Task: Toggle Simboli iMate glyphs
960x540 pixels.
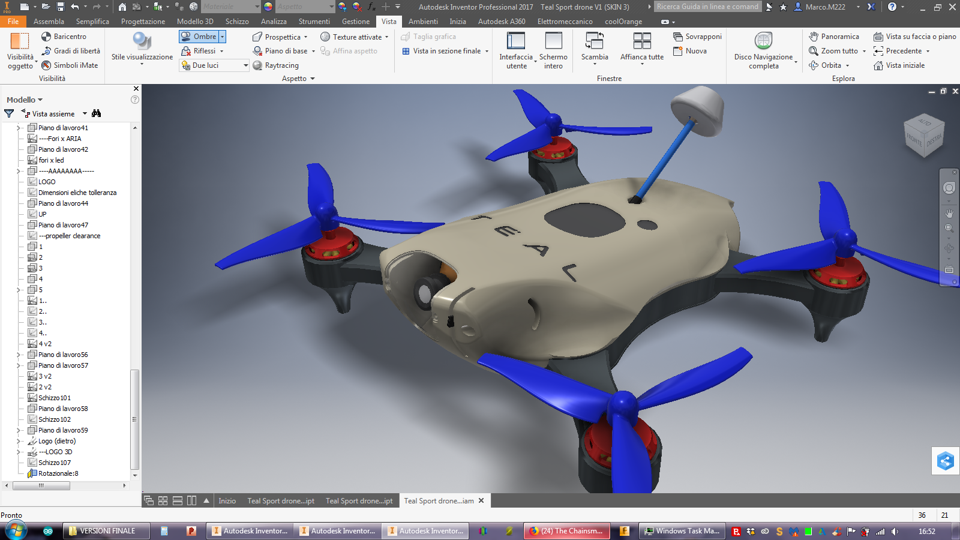Action: point(70,65)
